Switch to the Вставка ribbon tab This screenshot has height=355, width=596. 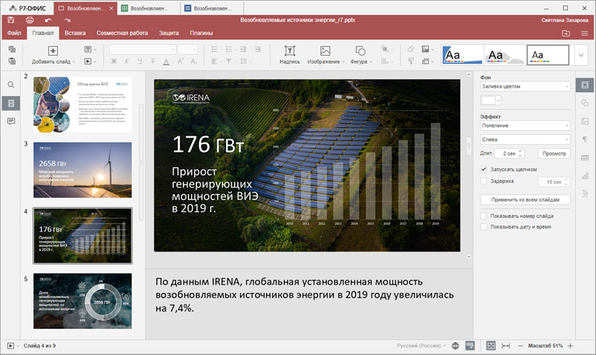(75, 33)
